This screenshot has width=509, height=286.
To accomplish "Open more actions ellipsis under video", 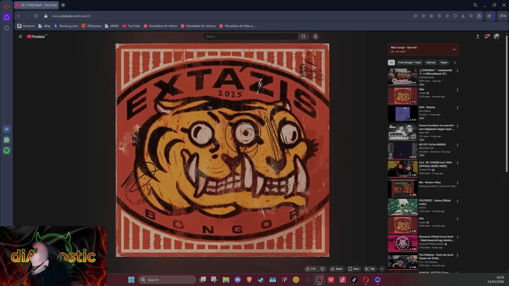I will 382,269.
